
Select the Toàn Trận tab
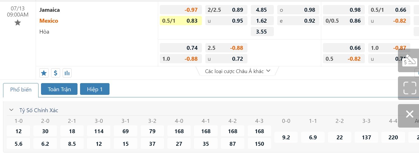coord(59,89)
